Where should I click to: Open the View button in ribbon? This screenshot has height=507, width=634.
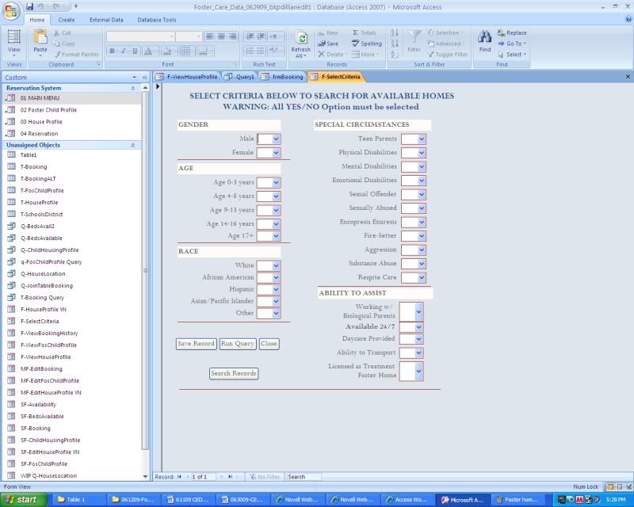[14, 38]
